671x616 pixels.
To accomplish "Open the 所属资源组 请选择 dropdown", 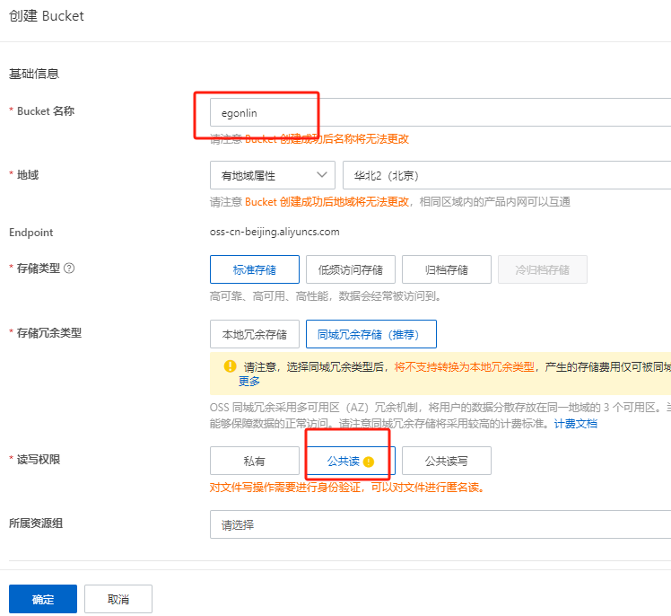I will [440, 524].
